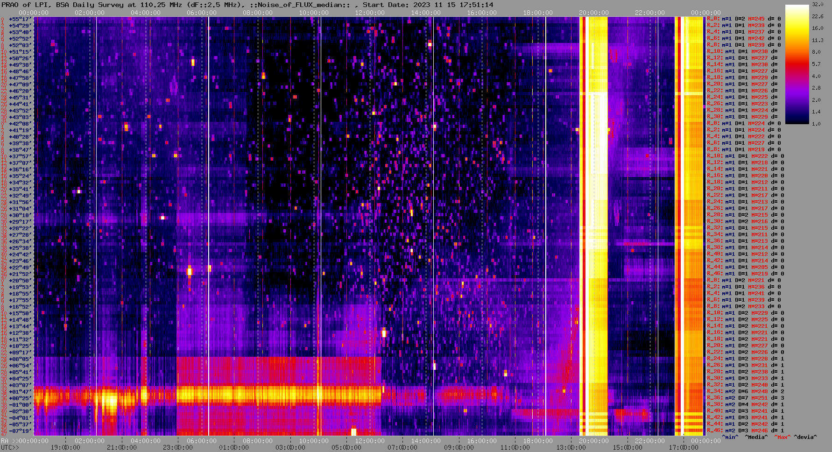Click declination label +12°38'

(x=20, y=333)
